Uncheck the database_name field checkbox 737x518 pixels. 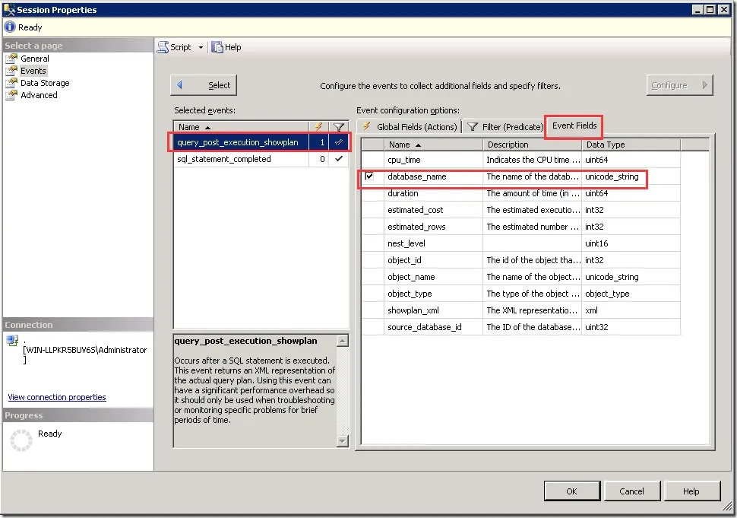[x=369, y=176]
